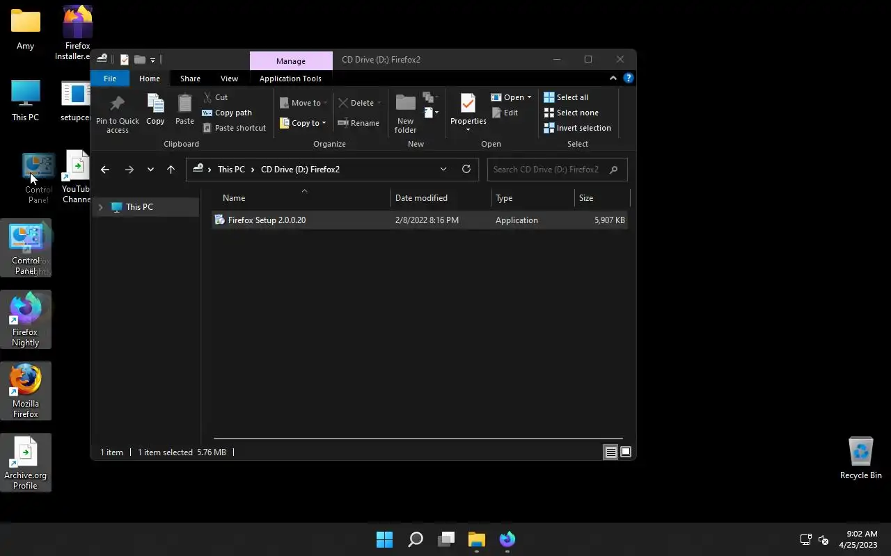Click the Manage contextual tab

291,60
